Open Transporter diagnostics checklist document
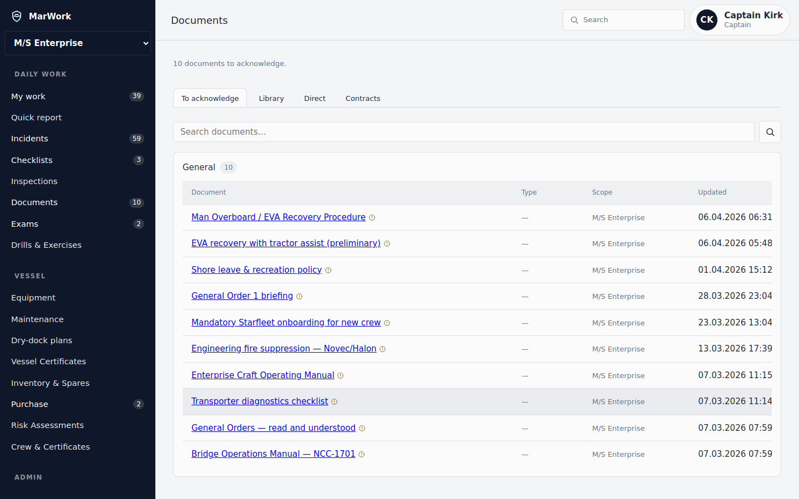Screen dimensions: 799x499 pos(260,401)
